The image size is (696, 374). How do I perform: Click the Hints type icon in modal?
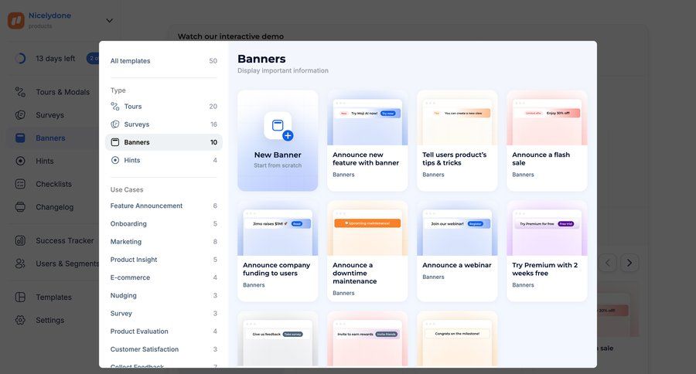[x=115, y=160]
